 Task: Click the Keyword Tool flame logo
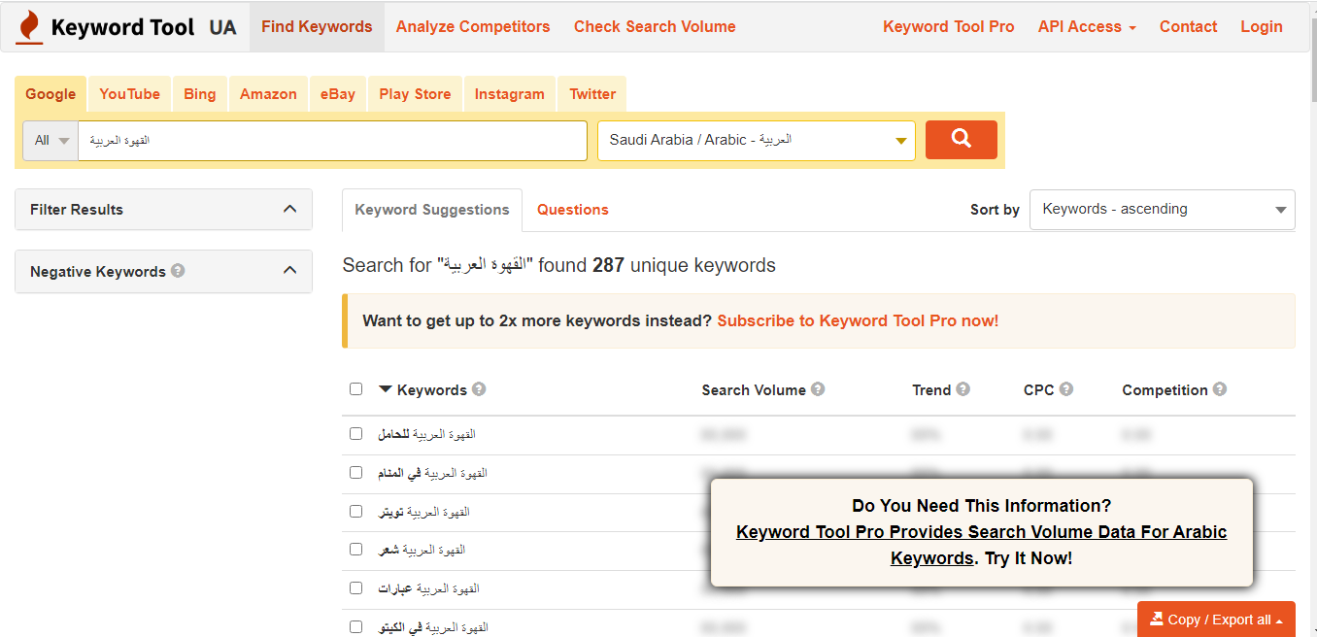[x=29, y=26]
